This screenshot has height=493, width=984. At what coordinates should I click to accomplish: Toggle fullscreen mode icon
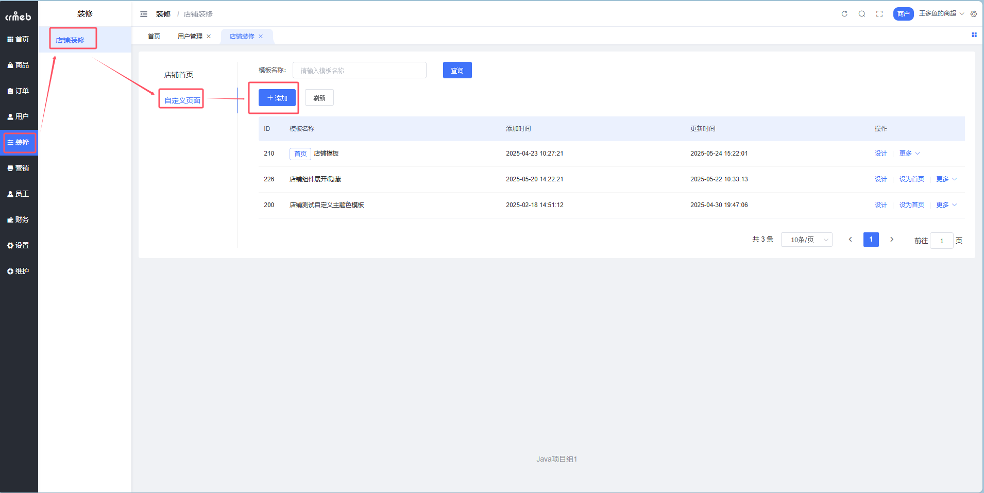coord(879,14)
